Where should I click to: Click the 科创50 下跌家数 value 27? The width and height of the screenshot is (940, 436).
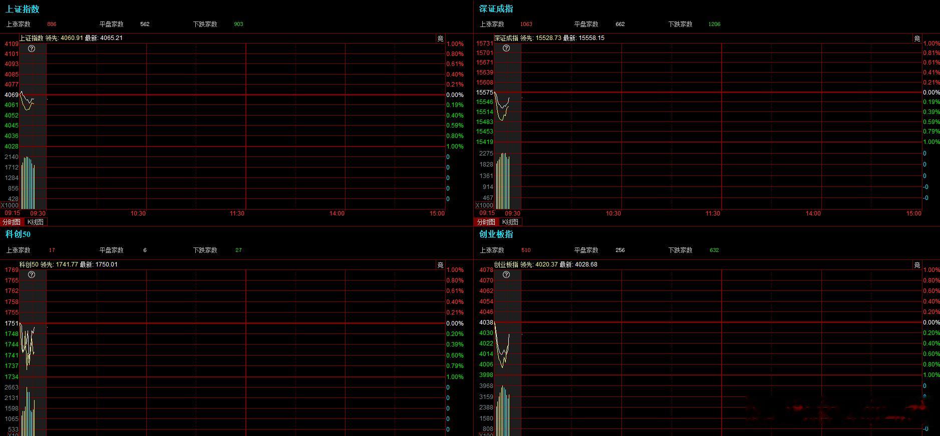[x=238, y=250]
